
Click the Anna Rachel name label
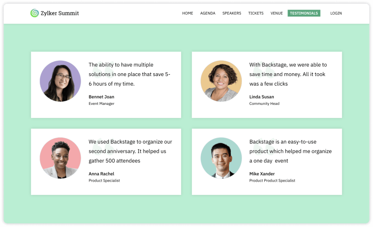pyautogui.click(x=101, y=174)
